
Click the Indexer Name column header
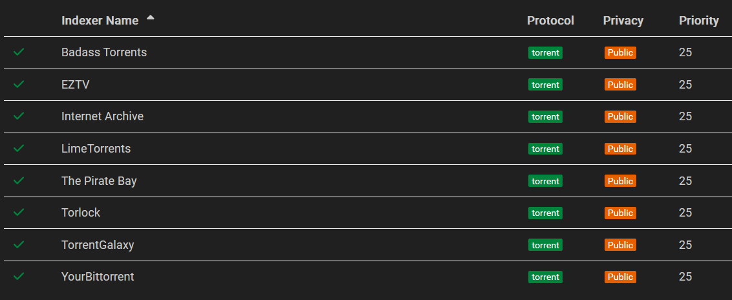100,21
